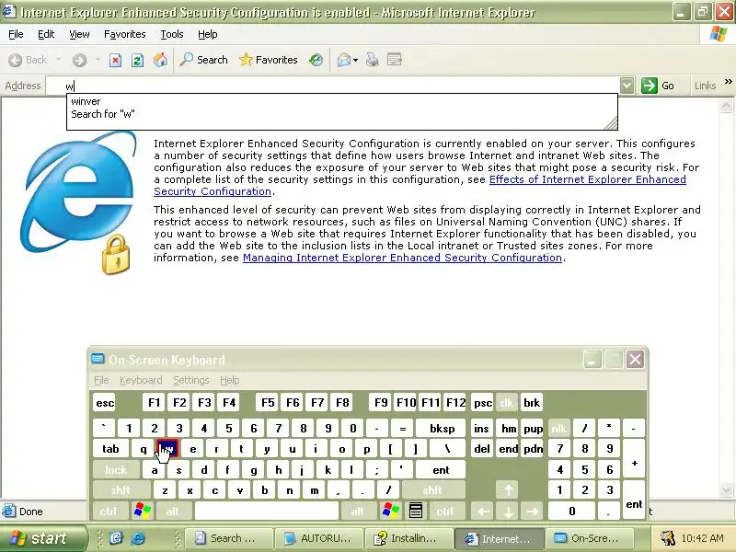Image resolution: width=736 pixels, height=552 pixels.
Task: Open Search in the IE toolbar
Action: coord(203,60)
